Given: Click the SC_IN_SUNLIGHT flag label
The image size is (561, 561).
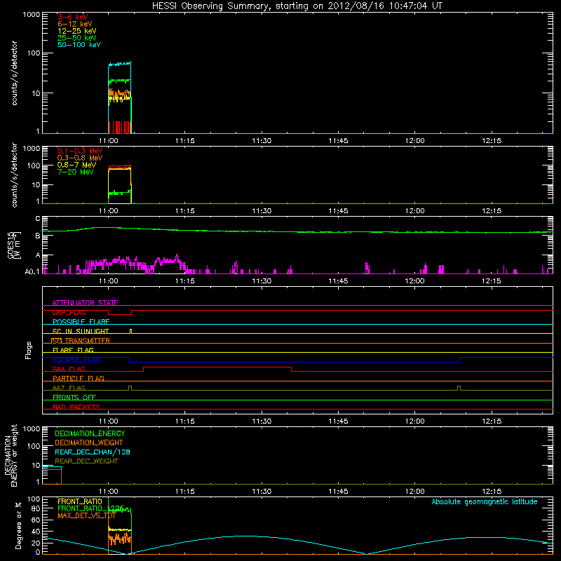Looking at the screenshot, I should click(x=81, y=331).
